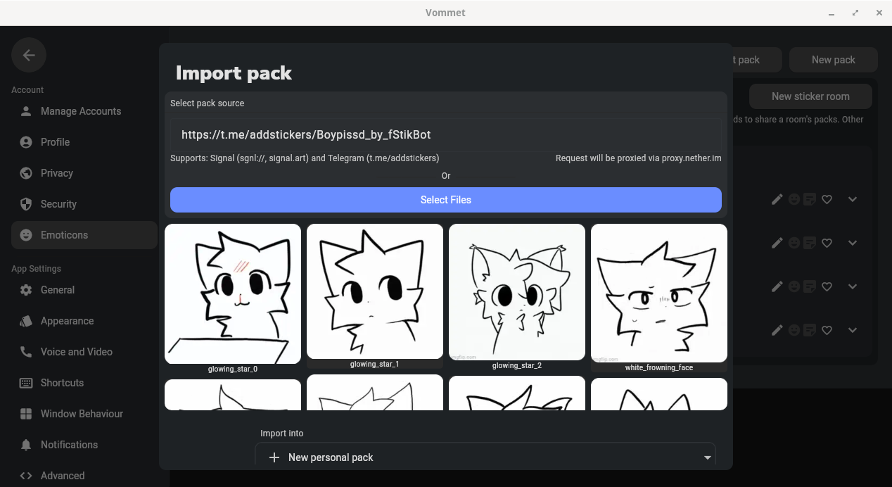Click the glowing_star_2 name label
Image resolution: width=892 pixels, height=487 pixels.
coord(517,365)
